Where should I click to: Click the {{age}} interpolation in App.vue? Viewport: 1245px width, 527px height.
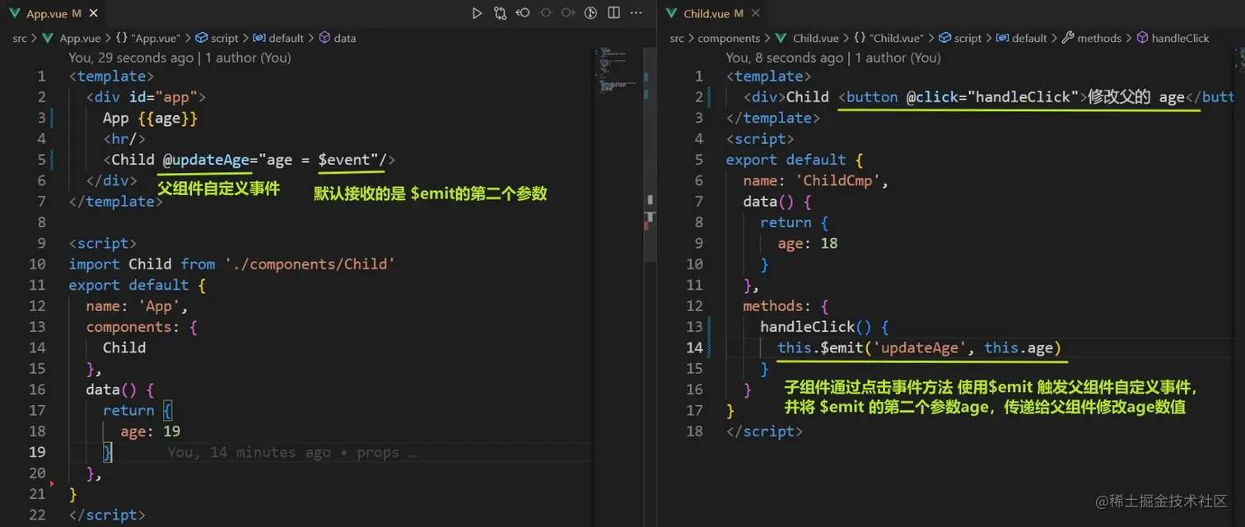[x=169, y=118]
